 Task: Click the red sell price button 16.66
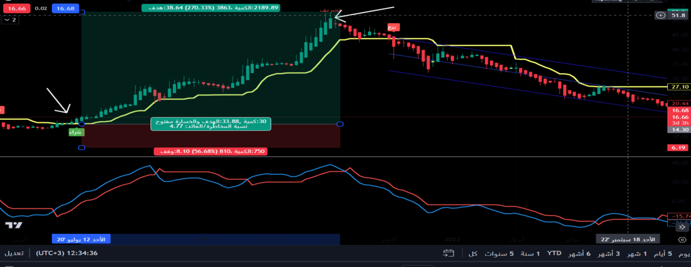pos(16,8)
